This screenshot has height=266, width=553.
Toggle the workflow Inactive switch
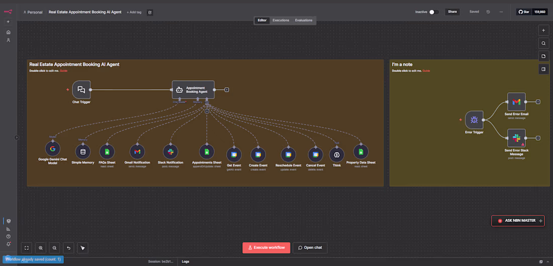coord(433,12)
